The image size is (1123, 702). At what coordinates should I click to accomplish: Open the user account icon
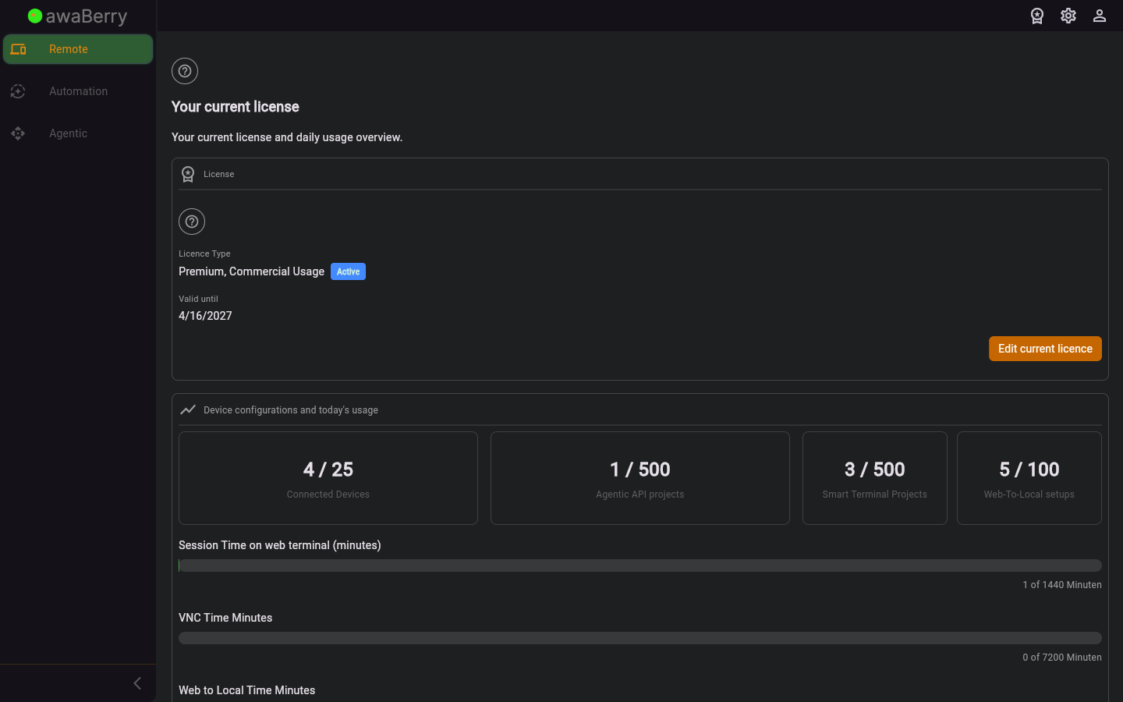point(1100,16)
